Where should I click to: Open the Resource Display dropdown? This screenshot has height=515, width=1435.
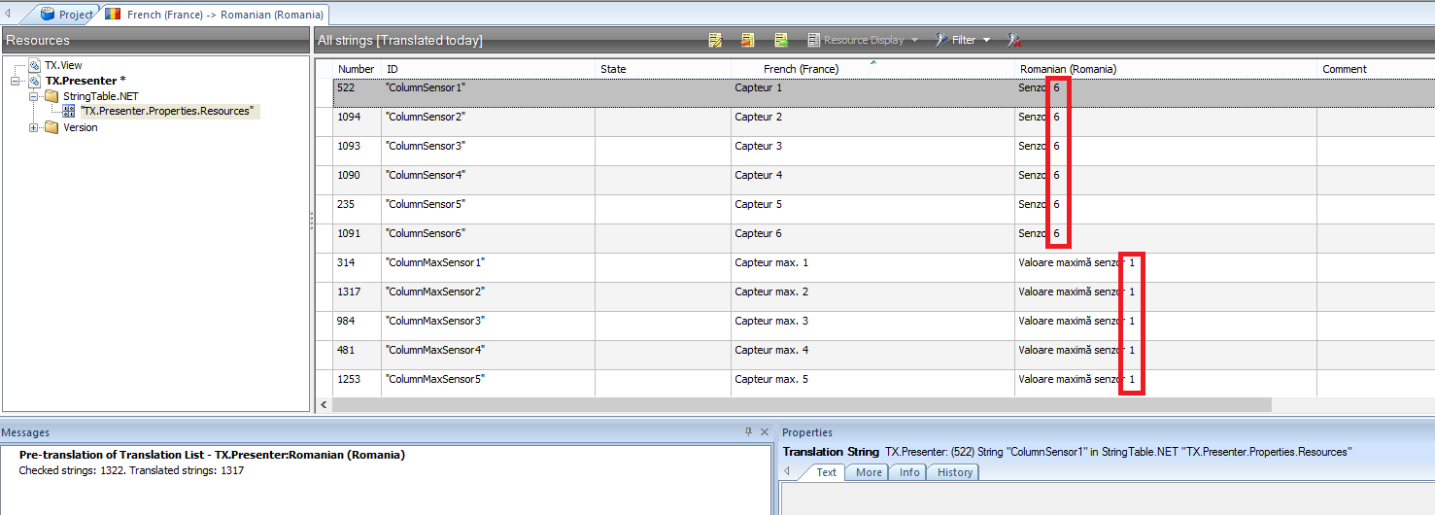tap(863, 40)
